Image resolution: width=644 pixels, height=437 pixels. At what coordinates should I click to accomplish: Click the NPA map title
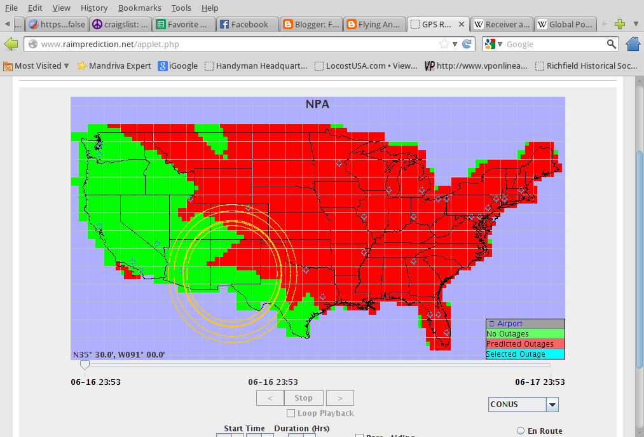click(317, 104)
